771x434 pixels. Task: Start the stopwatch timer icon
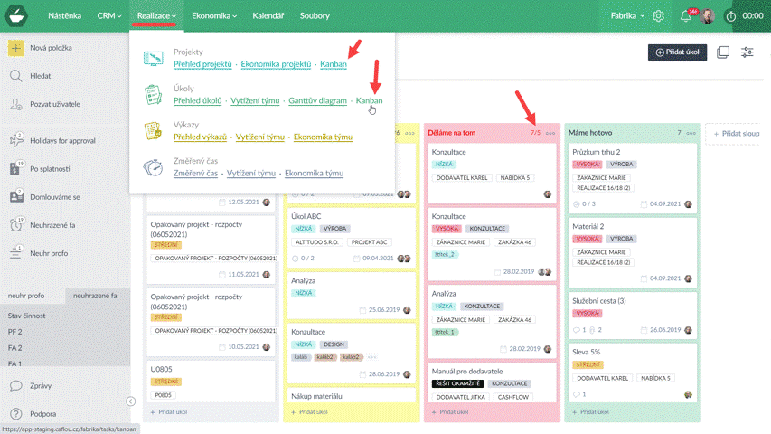pos(730,16)
